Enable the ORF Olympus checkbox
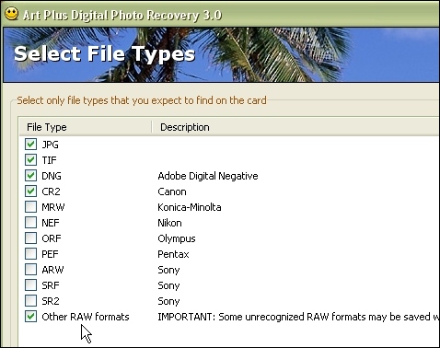The height and width of the screenshot is (348, 440). (30, 238)
